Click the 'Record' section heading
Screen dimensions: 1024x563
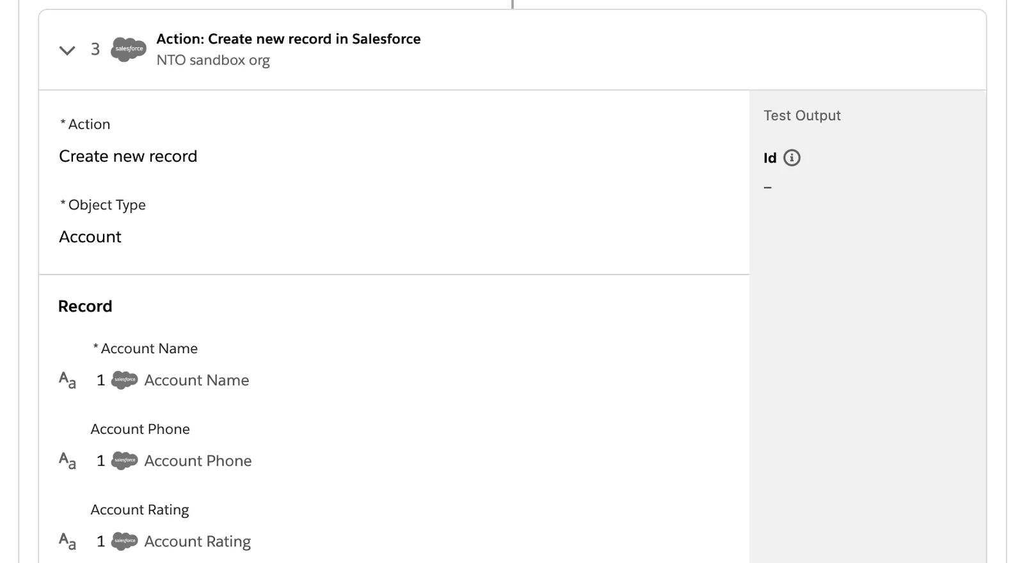(85, 306)
